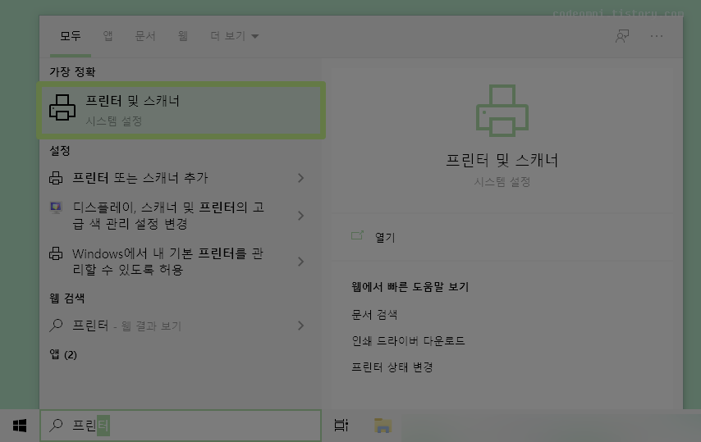Open the three-dot options menu
This screenshot has height=442, width=701.
657,36
